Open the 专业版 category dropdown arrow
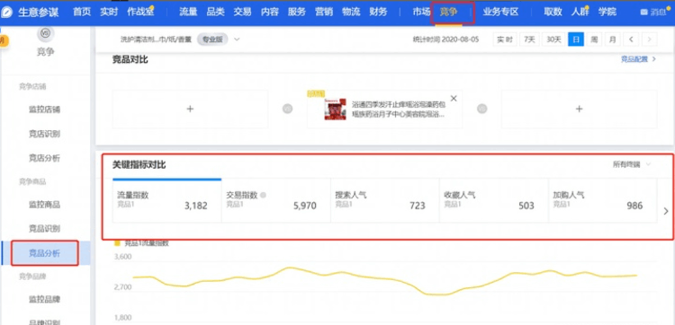The image size is (675, 325). [237, 40]
